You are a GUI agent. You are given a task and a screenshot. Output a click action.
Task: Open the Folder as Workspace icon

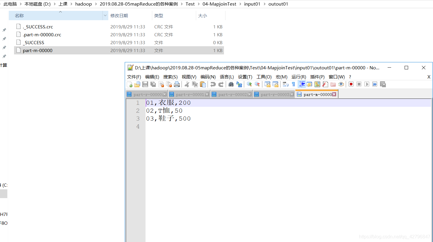tap(333, 84)
